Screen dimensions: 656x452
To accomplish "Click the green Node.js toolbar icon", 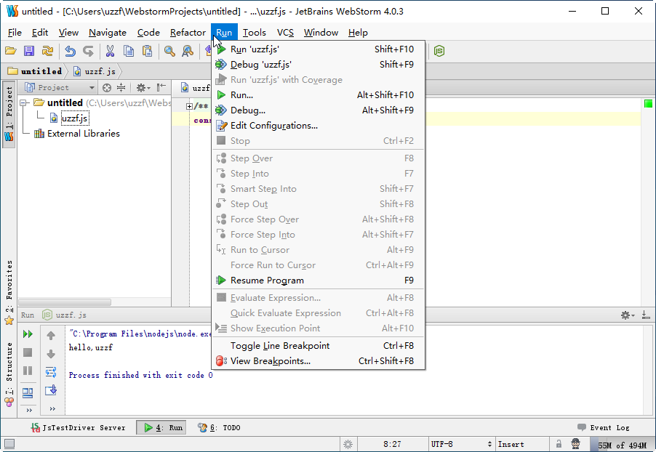I will [439, 51].
